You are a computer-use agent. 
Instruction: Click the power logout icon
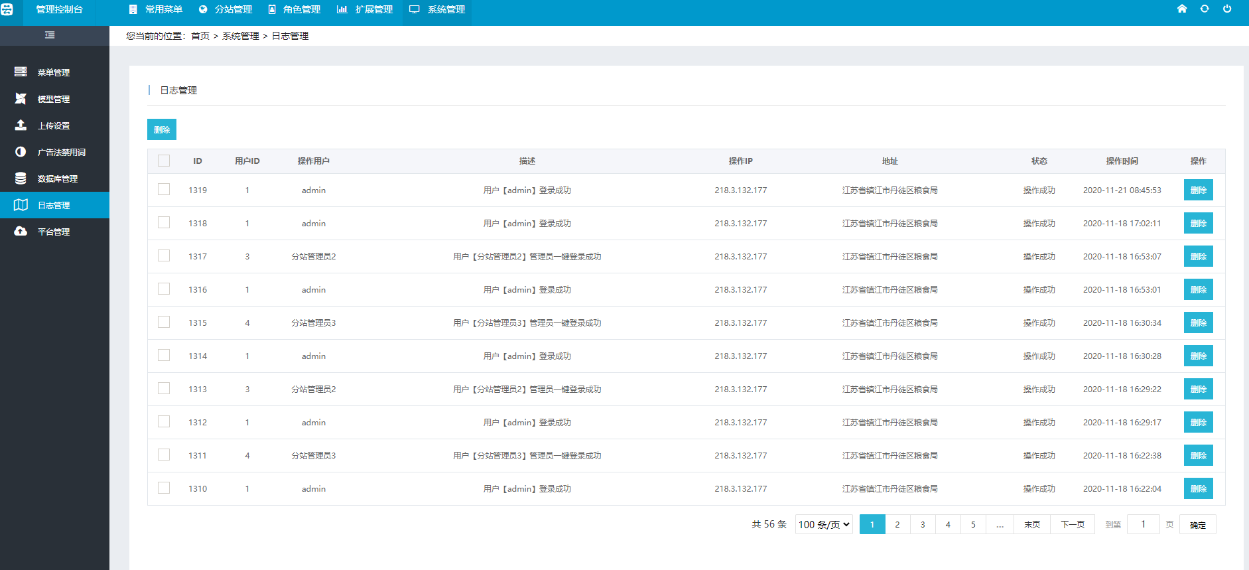click(x=1226, y=9)
